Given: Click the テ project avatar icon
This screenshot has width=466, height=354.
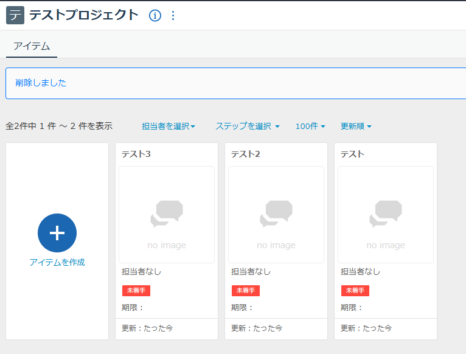Looking at the screenshot, I should click(x=15, y=15).
